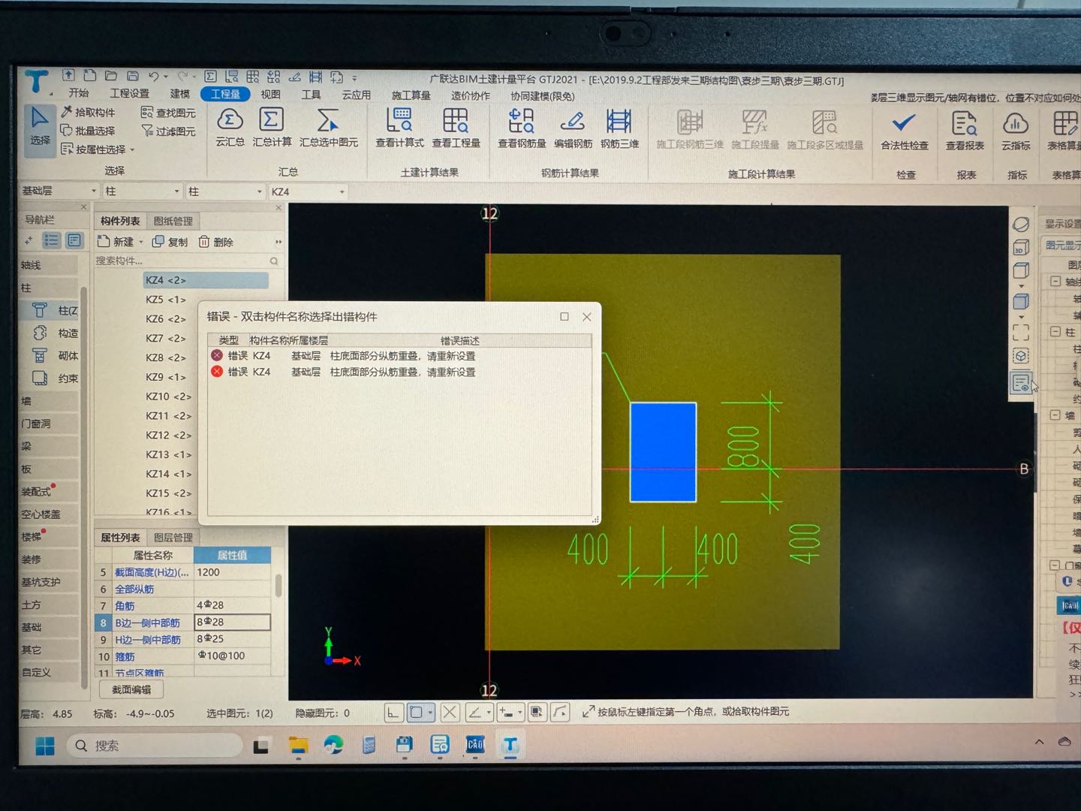Collapse the 墙 group in display settings
This screenshot has width=1081, height=811.
tap(1055, 415)
